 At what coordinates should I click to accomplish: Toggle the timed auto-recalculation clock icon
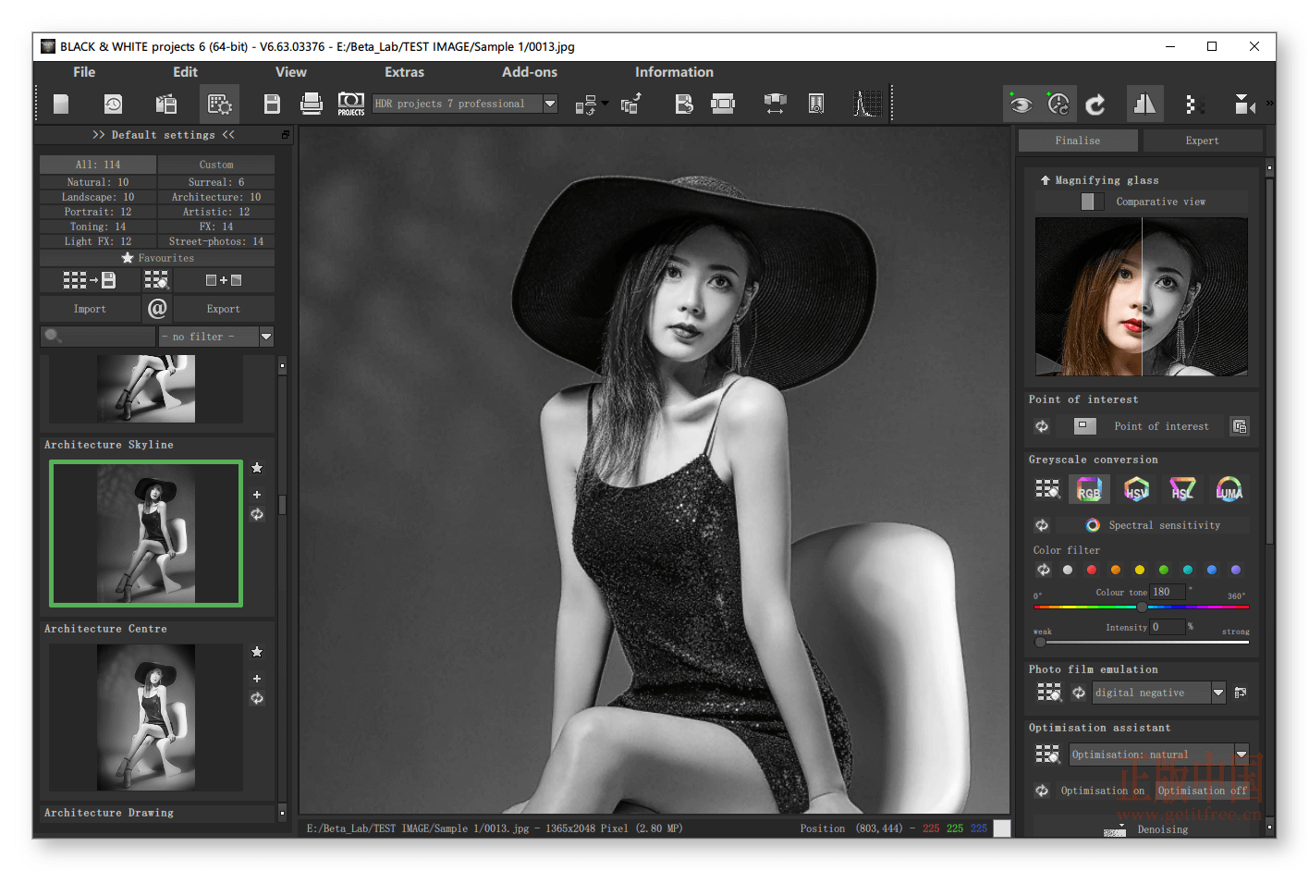(x=1058, y=104)
